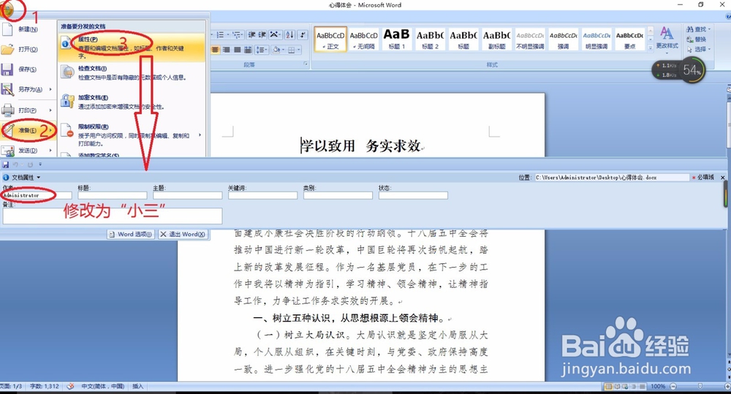This screenshot has width=731, height=394.
Task: Click the proofing status icon in status bar
Action: pos(70,386)
